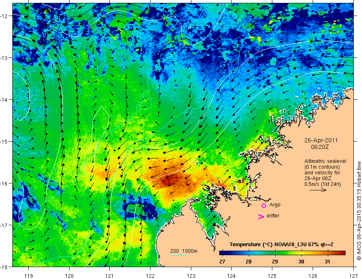Click the '0.5m/s (1kt 24h)' text

(323, 184)
